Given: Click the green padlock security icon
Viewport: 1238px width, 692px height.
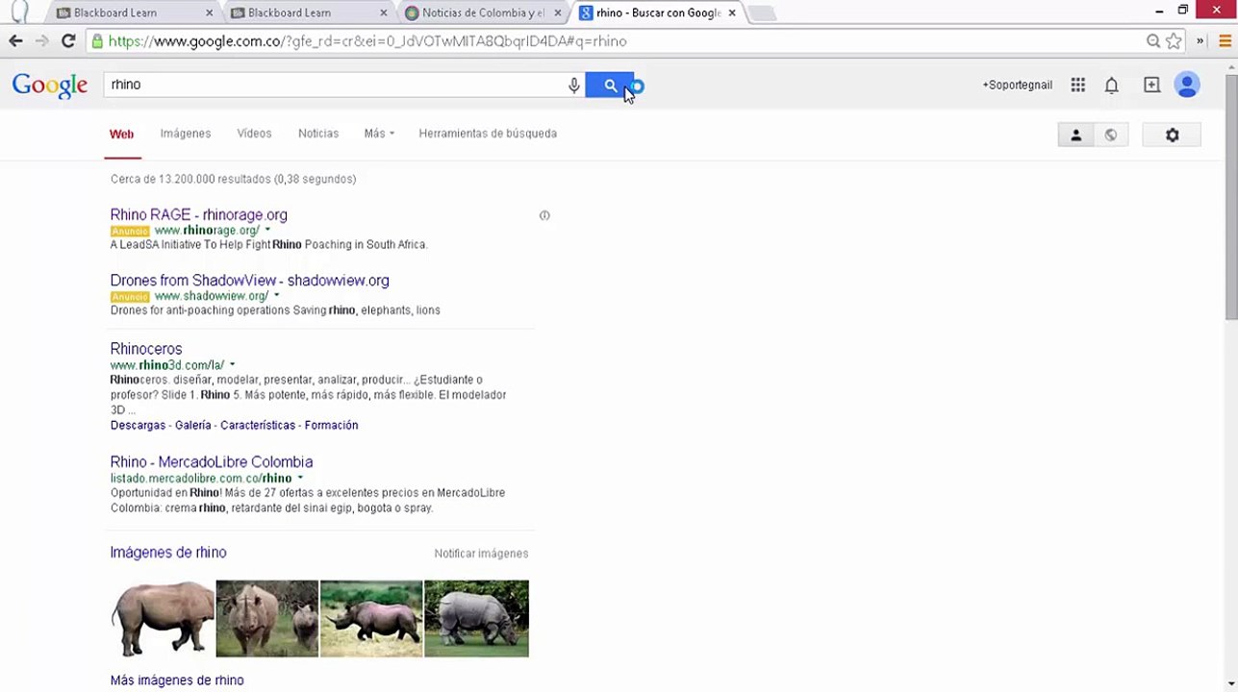Looking at the screenshot, I should pos(96,41).
